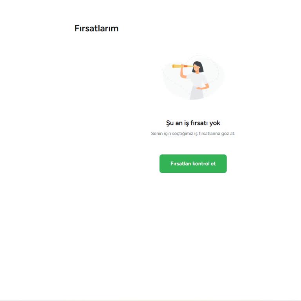301x301 pixels.
Task: Click the word yok in the empty message
Action: click(215, 123)
